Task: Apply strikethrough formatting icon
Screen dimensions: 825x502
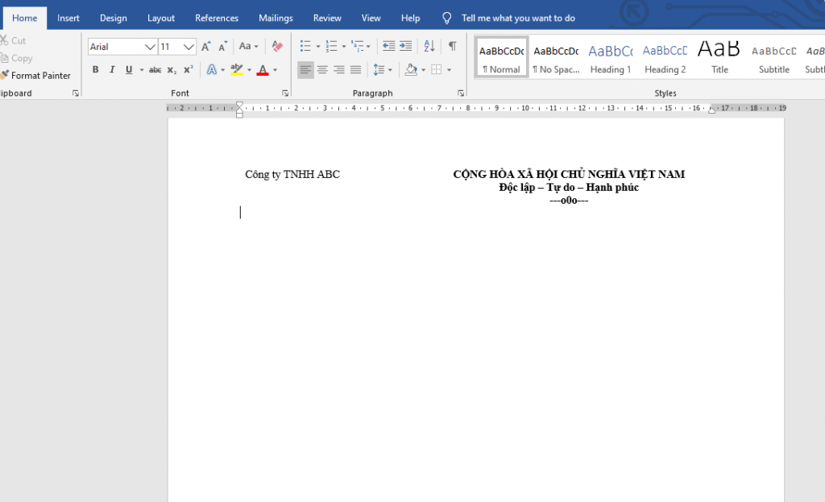Action: point(155,70)
